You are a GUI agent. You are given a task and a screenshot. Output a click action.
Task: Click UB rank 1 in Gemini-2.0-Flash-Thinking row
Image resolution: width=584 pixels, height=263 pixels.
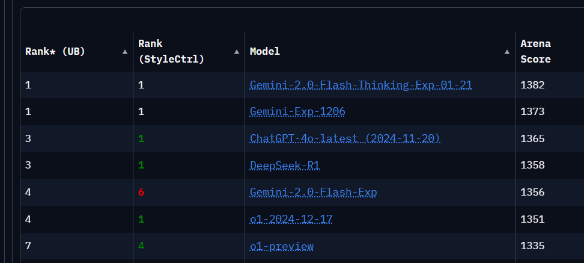tap(28, 85)
